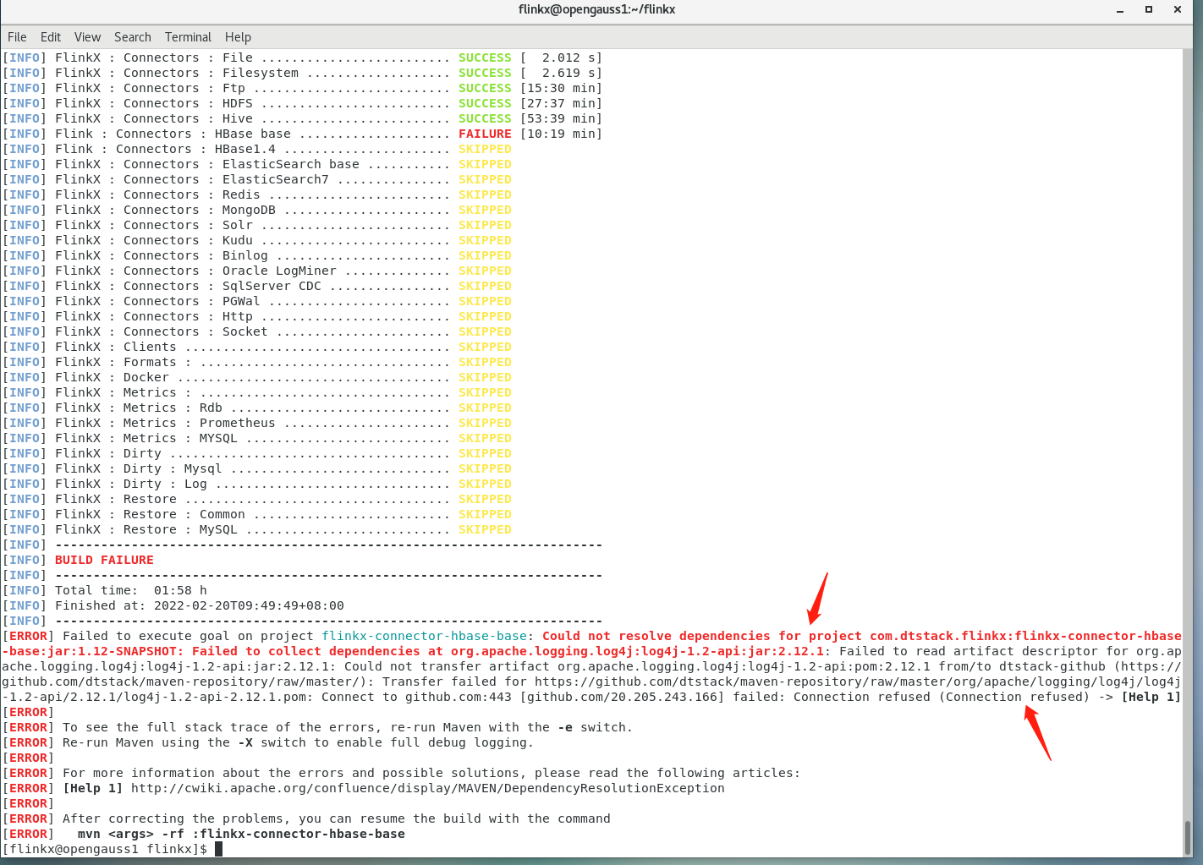This screenshot has height=865, width=1203.
Task: Click '[27:37 min]' duration on HDFS row
Action: (x=561, y=103)
